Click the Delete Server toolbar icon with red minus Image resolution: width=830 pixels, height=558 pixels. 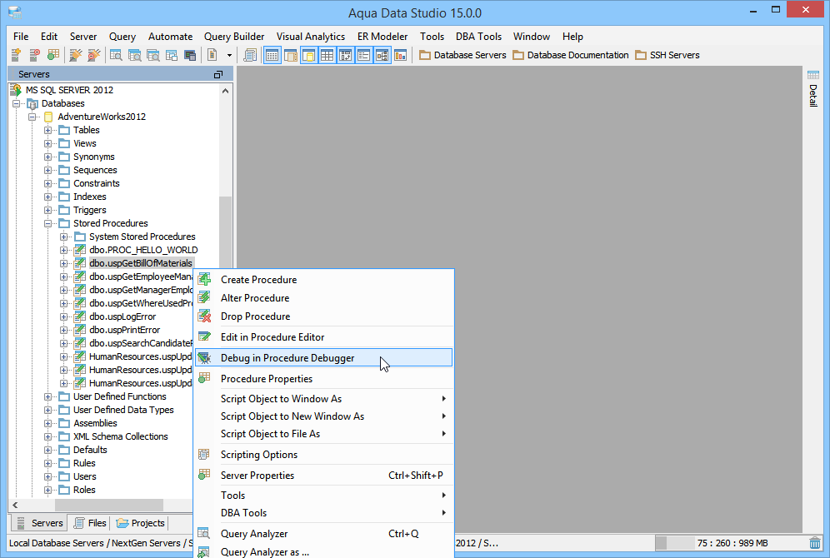(x=34, y=54)
